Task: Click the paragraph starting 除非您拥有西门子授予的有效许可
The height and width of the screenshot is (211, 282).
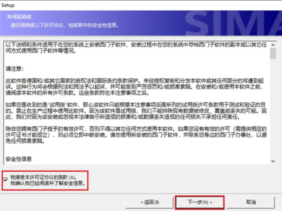Action: [x=136, y=135]
